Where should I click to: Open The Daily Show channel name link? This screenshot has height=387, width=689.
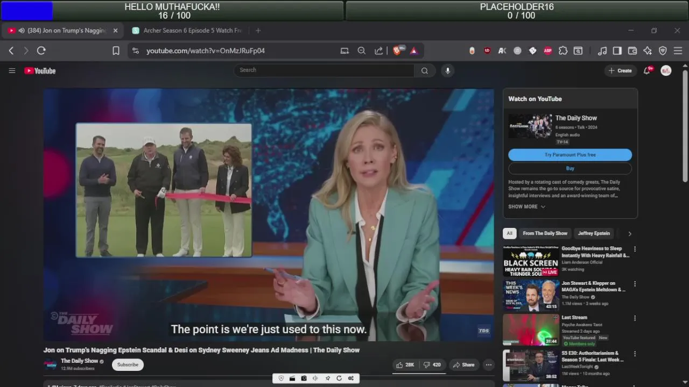point(79,361)
